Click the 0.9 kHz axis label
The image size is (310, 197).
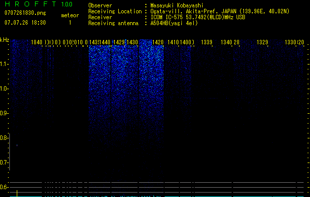4,113
